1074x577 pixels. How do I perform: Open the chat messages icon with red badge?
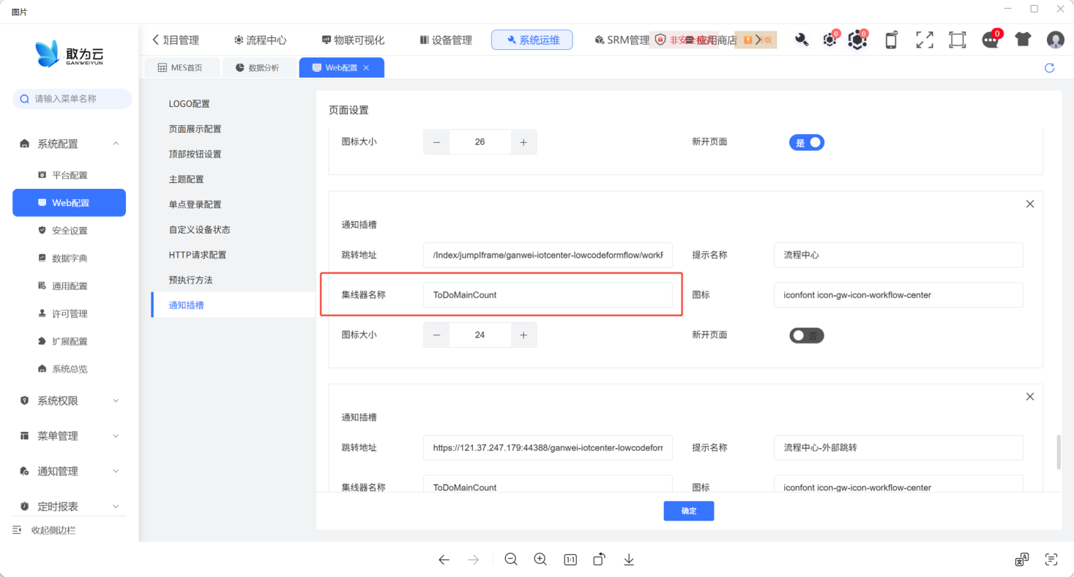[991, 40]
